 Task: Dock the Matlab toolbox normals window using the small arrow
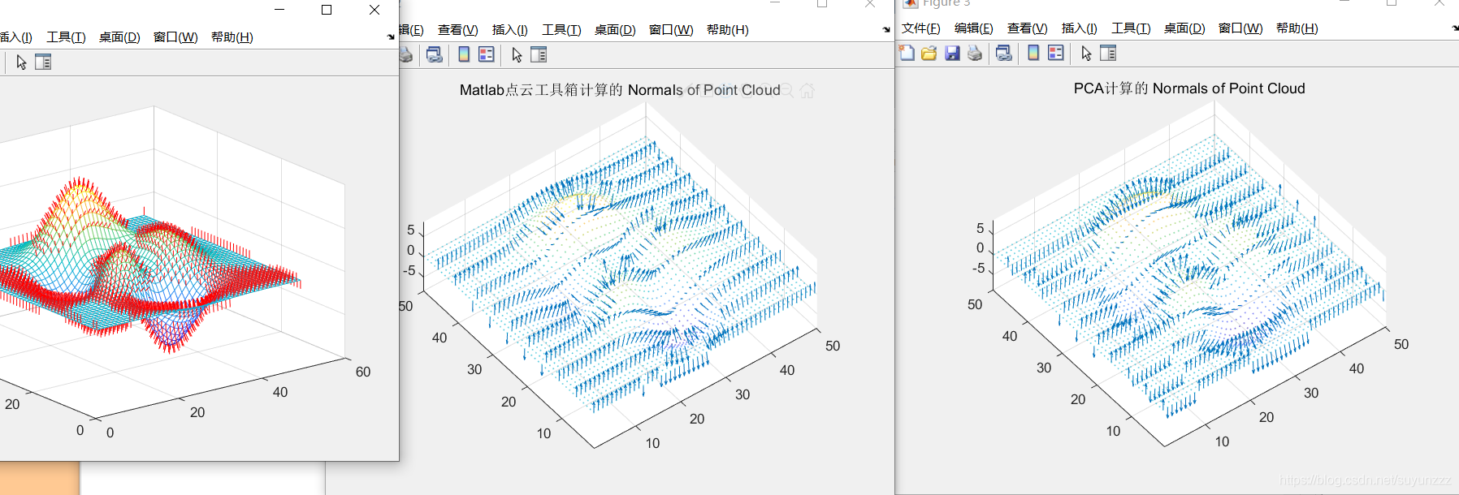click(886, 30)
